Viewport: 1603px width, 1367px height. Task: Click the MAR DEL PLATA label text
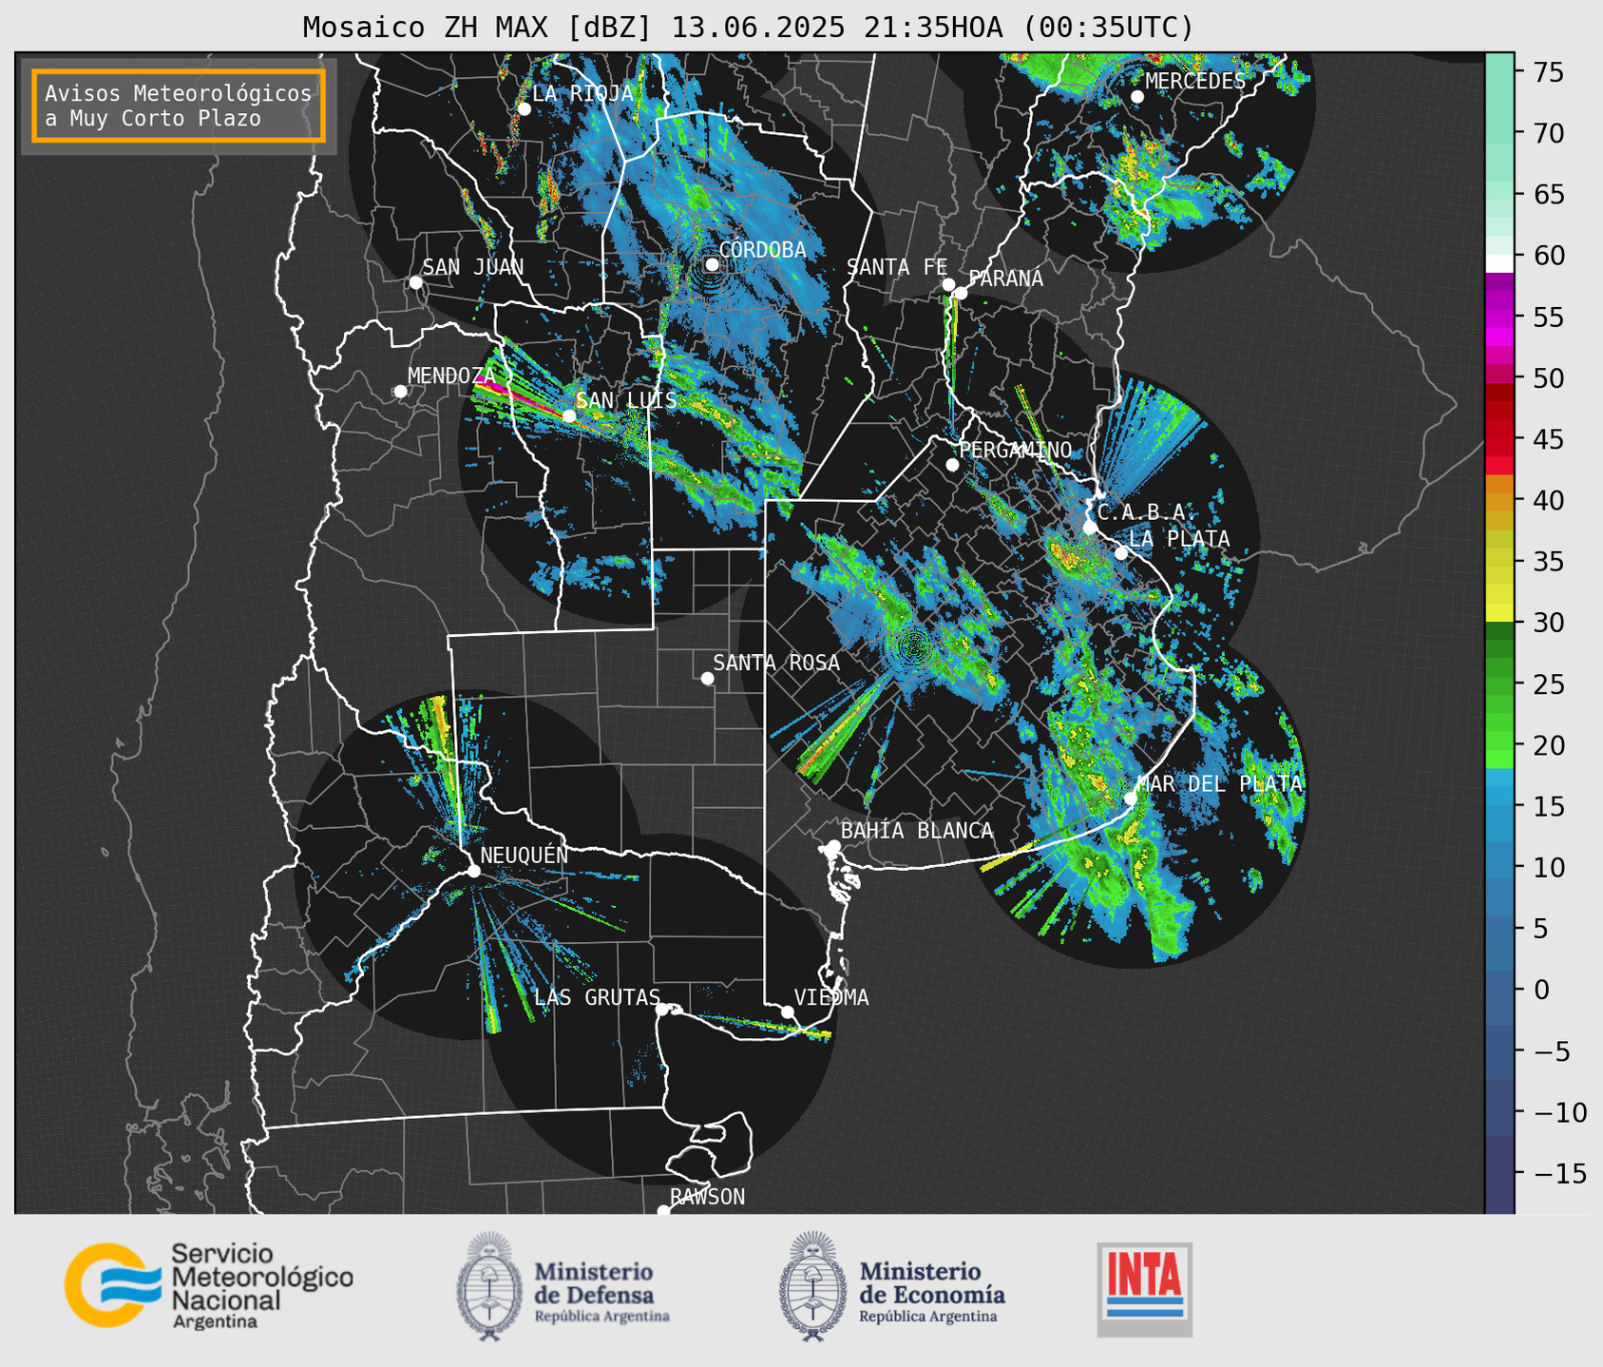click(x=1220, y=783)
